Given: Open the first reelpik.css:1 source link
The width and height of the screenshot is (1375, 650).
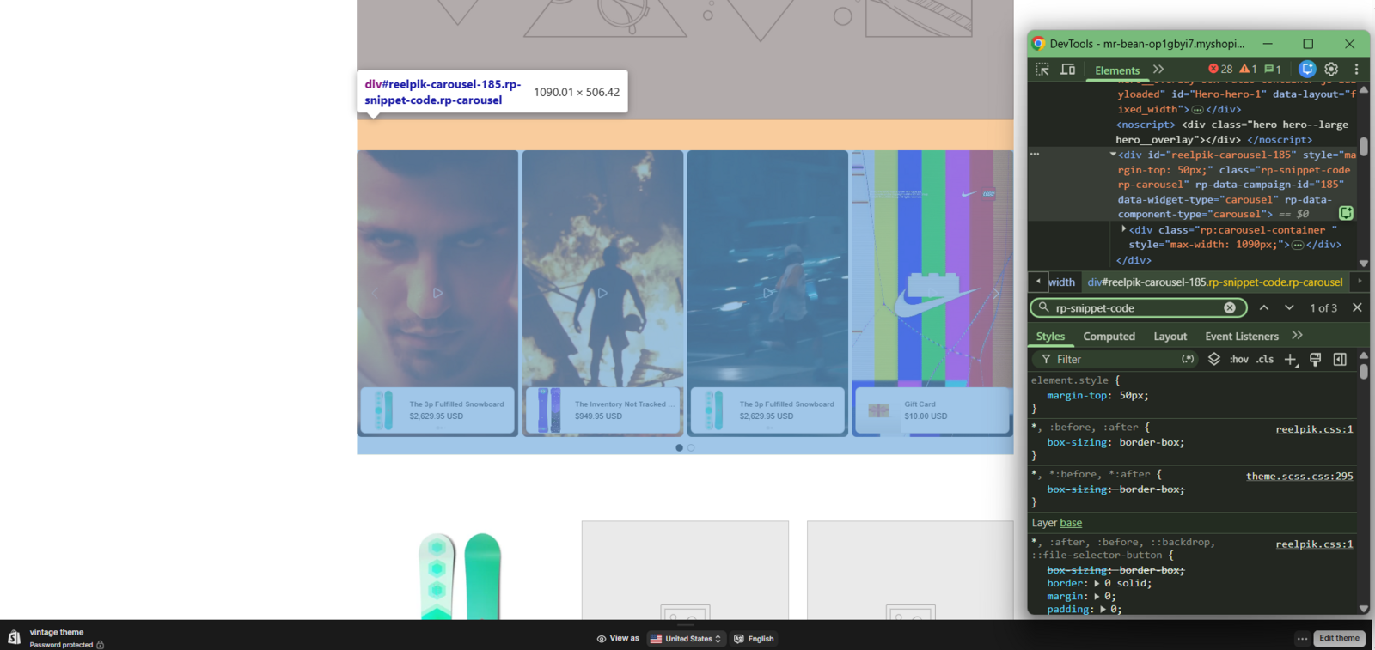Looking at the screenshot, I should tap(1314, 429).
